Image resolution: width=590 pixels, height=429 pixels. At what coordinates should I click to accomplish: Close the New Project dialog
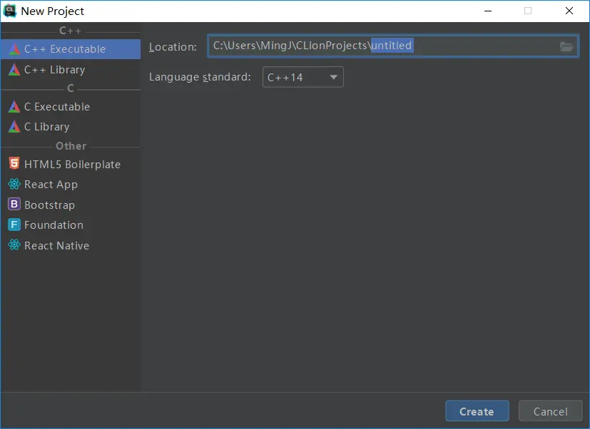569,11
